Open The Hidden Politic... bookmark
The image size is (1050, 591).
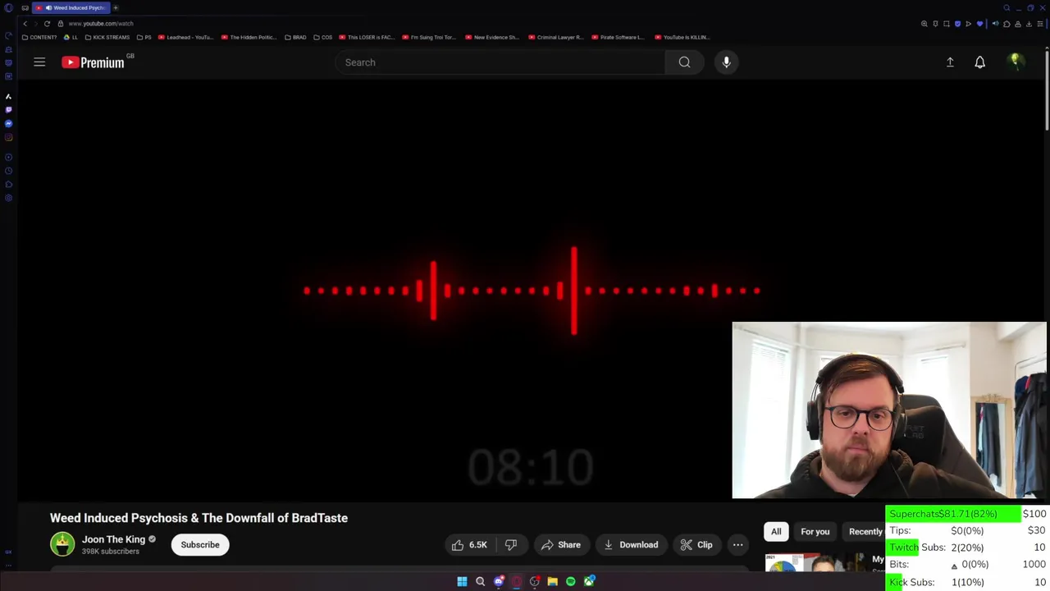tap(249, 37)
